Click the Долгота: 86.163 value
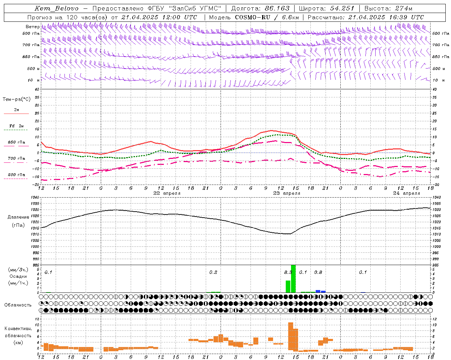Screen dimensions: 451x360 260,8
